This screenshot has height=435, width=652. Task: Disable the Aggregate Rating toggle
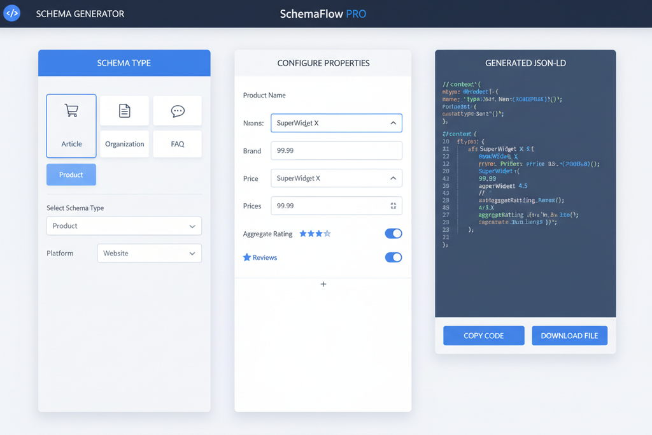[x=393, y=234]
